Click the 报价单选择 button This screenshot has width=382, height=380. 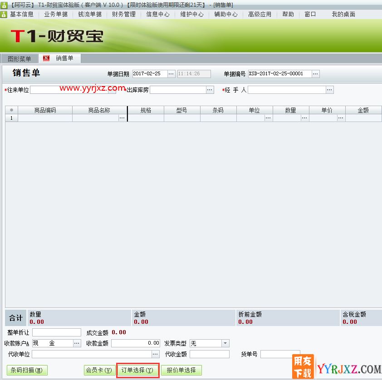click(181, 370)
